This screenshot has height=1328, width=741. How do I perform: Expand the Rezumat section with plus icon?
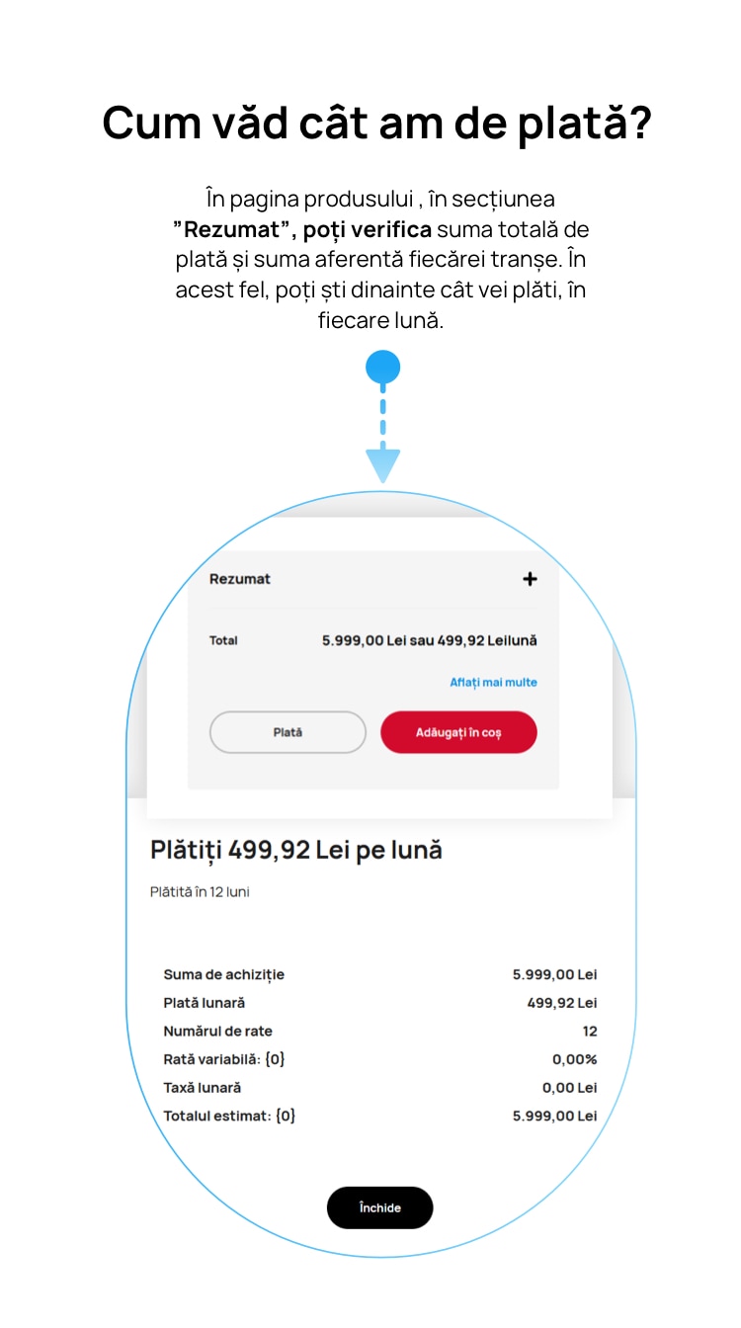(x=530, y=579)
